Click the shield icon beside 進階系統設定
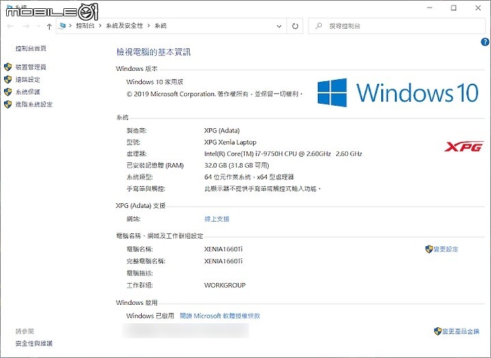Viewport: 491px width, 358px height. coord(8,104)
